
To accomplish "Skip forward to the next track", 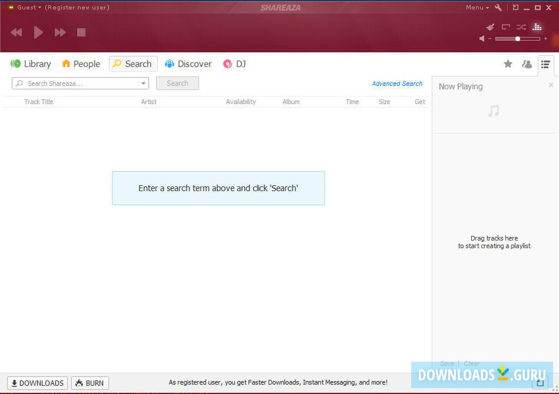I will click(60, 33).
